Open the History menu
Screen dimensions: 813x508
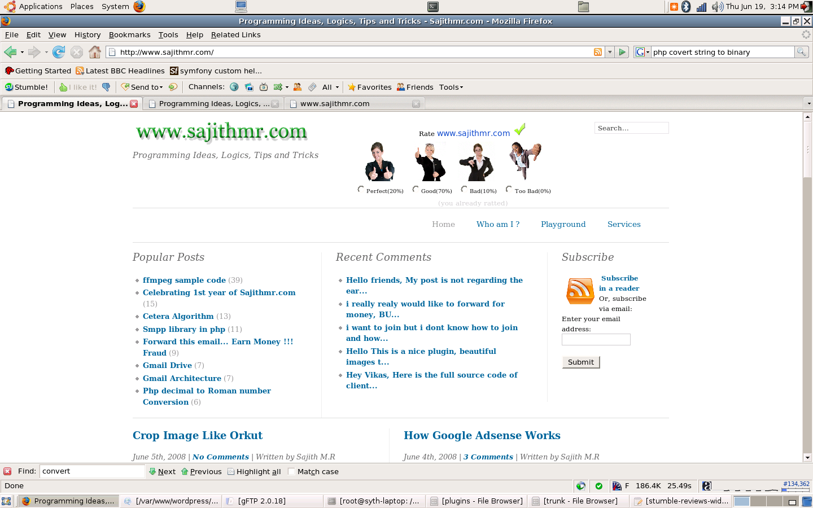click(x=88, y=35)
